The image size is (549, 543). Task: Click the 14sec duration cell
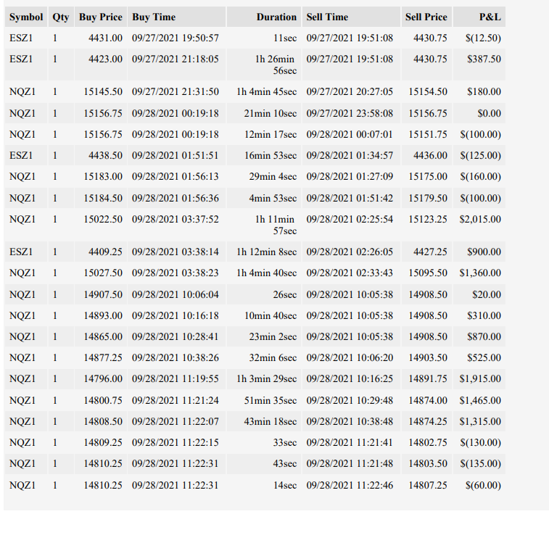[x=264, y=485]
